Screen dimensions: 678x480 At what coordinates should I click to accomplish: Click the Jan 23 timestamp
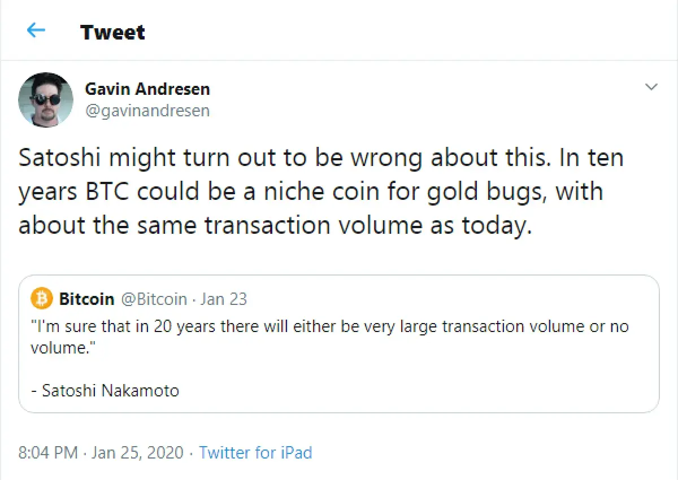(224, 299)
